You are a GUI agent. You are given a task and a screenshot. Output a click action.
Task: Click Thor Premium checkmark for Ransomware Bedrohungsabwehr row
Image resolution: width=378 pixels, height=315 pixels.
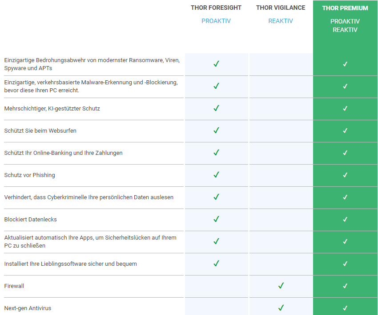(x=345, y=64)
